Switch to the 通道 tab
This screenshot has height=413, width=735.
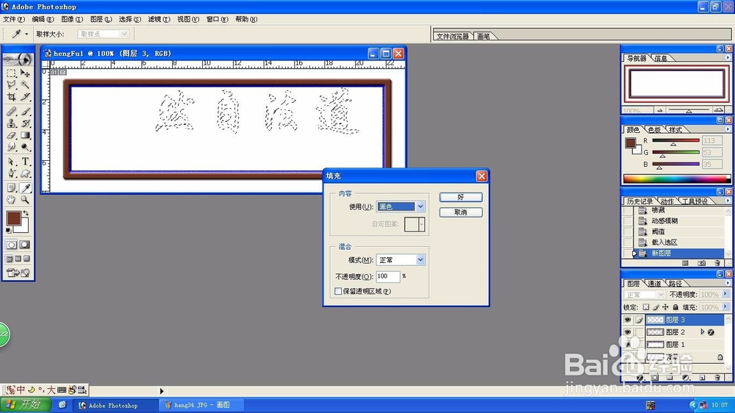click(x=654, y=283)
